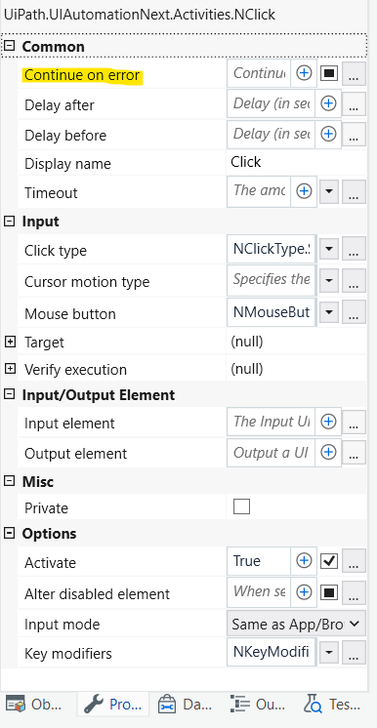Viewport: 377px width, 728px height.
Task: Open Click type dropdown arrow
Action: (x=329, y=250)
